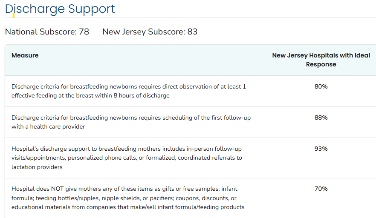376x218 pixels.
Task: Select the direct observation of feeding measure row
Action: click(128, 91)
